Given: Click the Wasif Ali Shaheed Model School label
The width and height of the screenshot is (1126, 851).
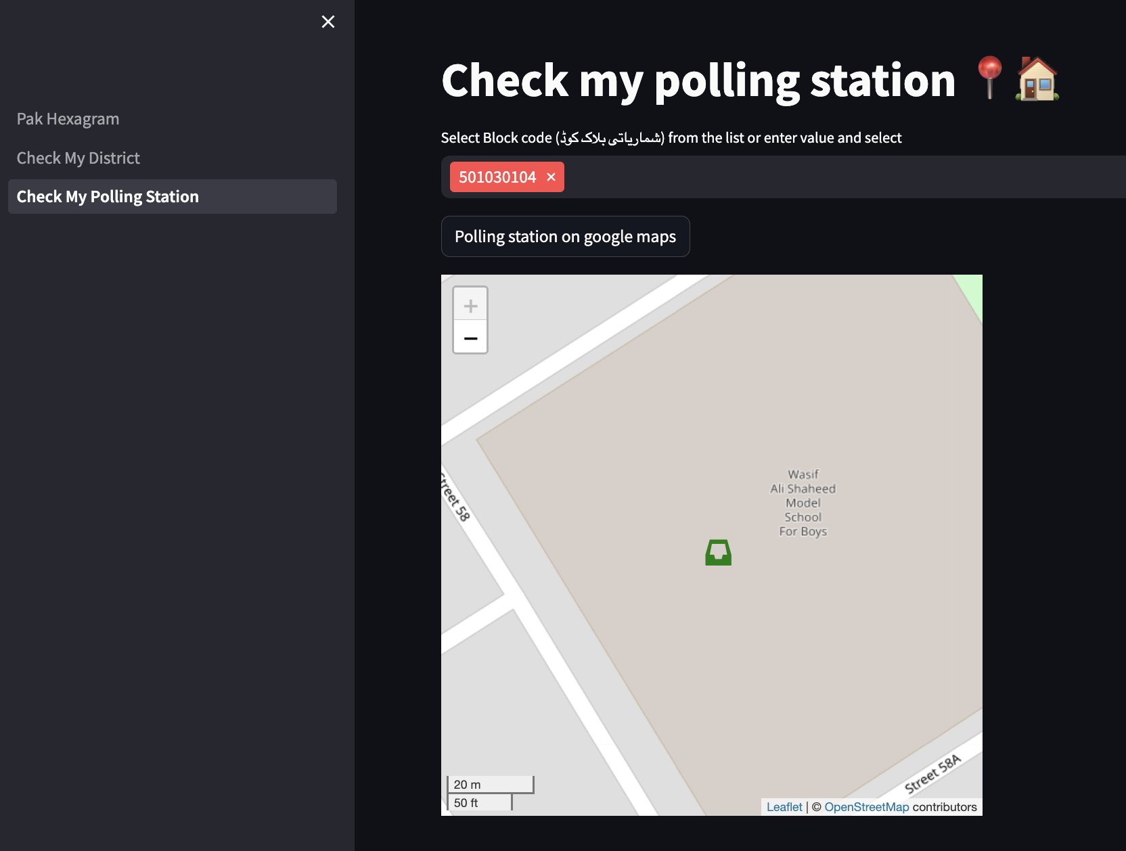Looking at the screenshot, I should tap(803, 503).
